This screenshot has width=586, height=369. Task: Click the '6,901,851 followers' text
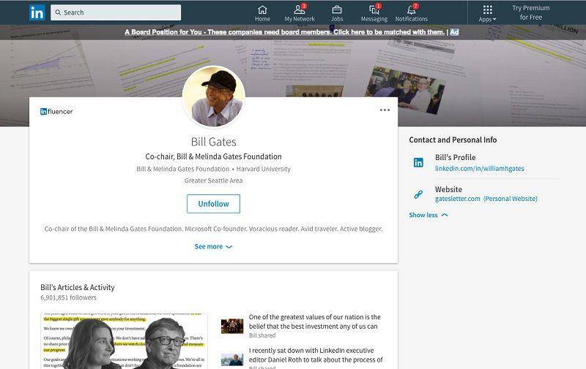(x=68, y=297)
